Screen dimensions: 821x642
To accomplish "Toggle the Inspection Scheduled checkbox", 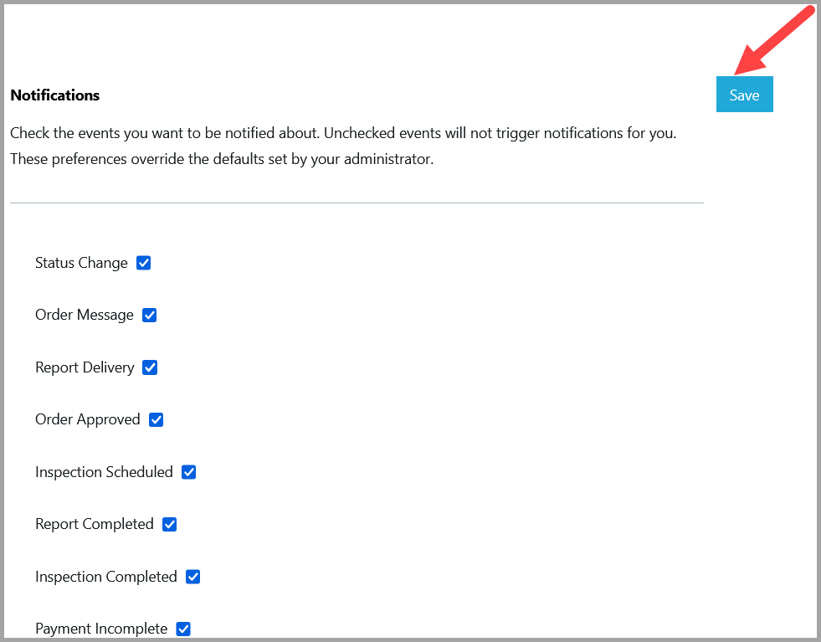I will [x=188, y=472].
